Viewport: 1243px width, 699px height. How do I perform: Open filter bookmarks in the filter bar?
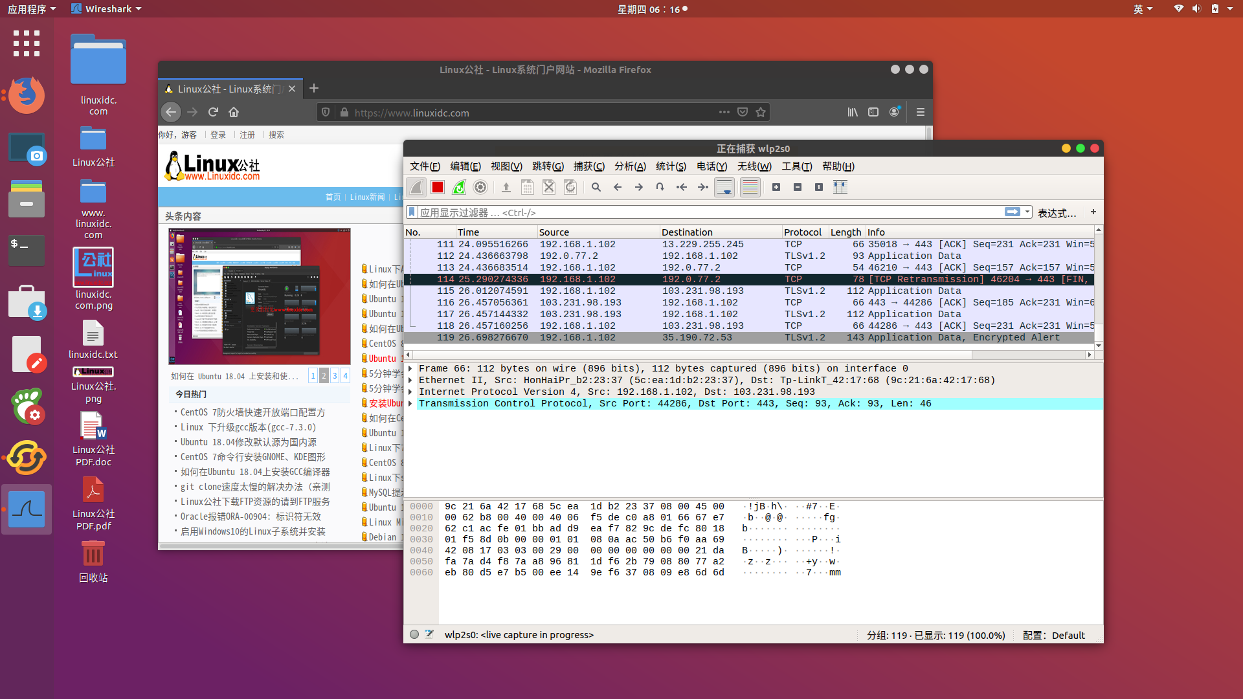pyautogui.click(x=412, y=212)
